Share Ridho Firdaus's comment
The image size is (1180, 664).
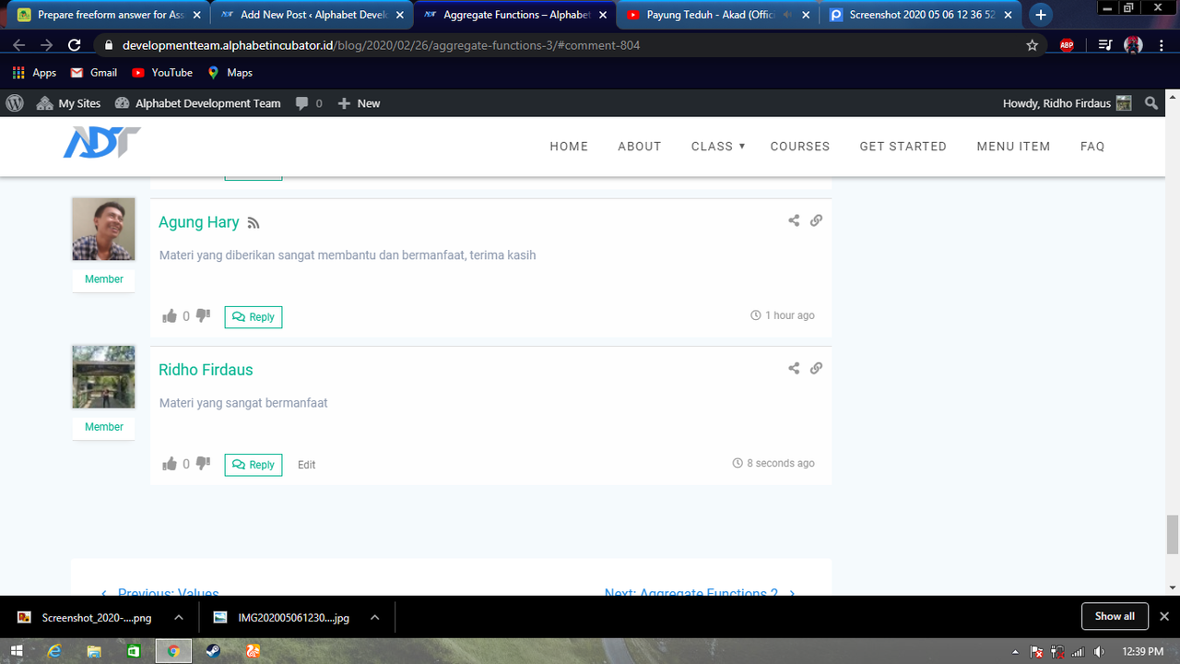(x=794, y=368)
